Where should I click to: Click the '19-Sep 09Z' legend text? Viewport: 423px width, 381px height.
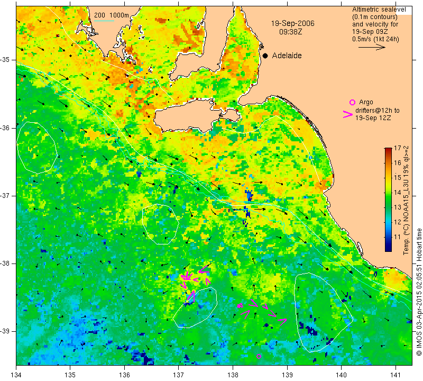(x=370, y=32)
